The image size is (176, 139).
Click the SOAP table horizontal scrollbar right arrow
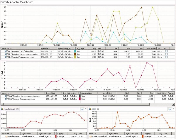point(173,104)
